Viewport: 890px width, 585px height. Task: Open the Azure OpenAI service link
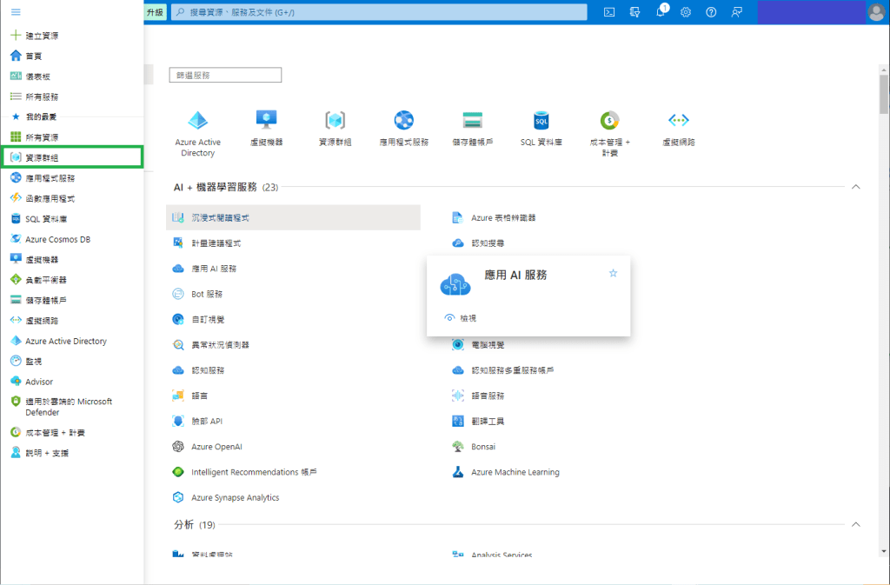point(216,447)
